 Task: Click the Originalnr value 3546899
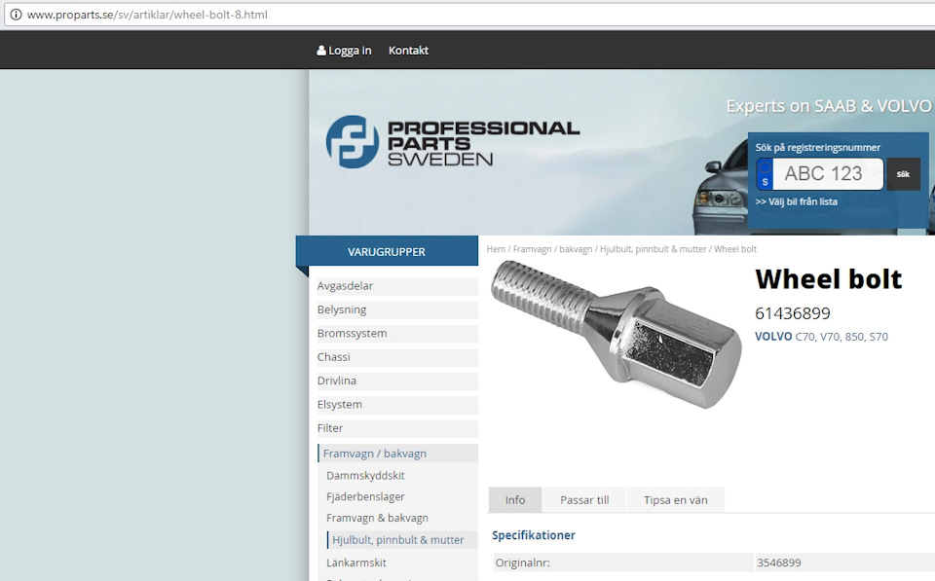(x=779, y=563)
